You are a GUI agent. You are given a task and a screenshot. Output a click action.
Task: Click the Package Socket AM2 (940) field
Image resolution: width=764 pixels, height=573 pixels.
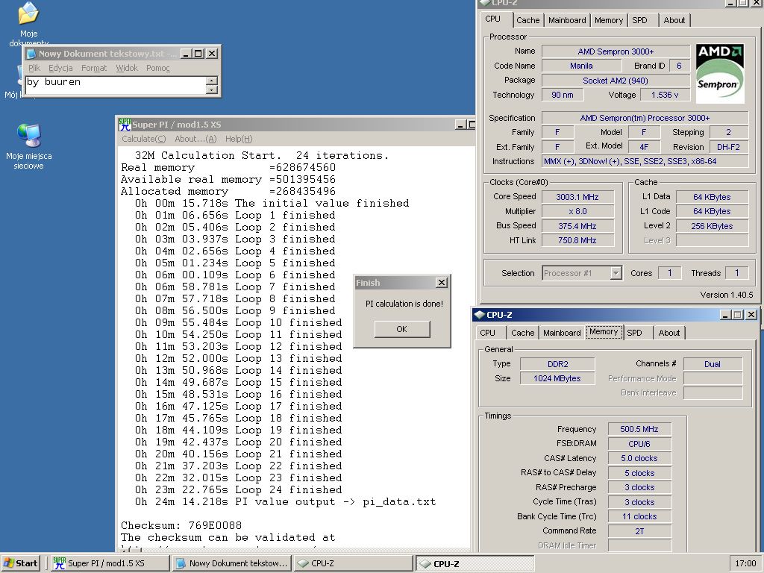pyautogui.click(x=616, y=81)
